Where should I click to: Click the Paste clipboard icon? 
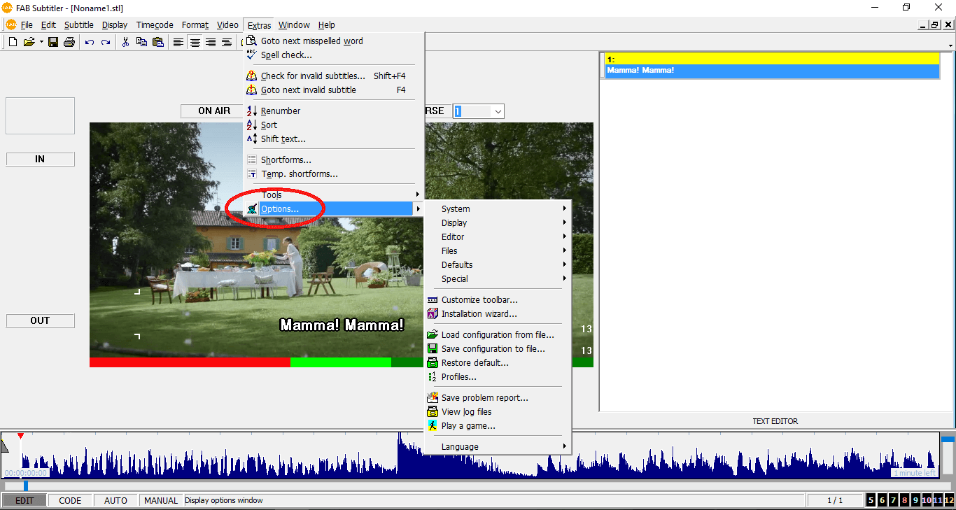point(157,42)
